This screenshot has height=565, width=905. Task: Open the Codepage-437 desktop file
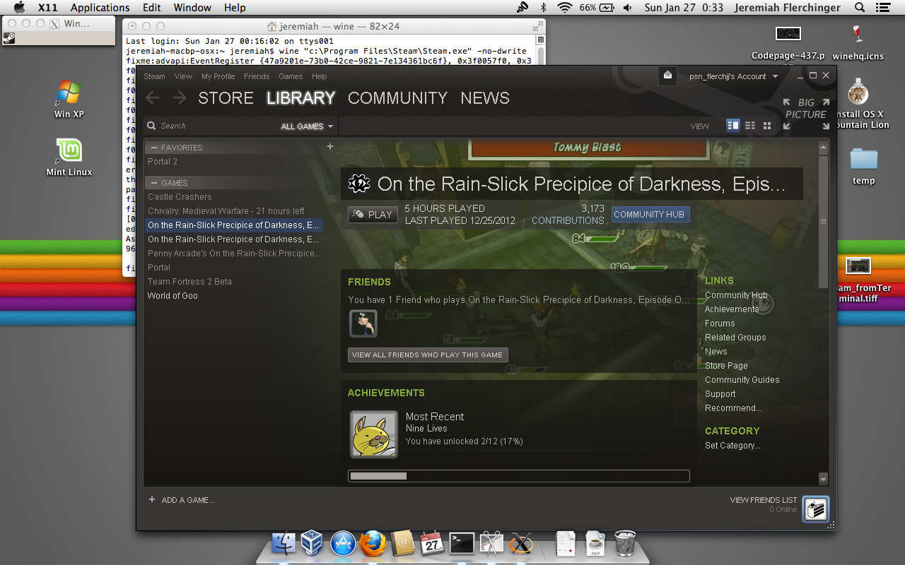tap(788, 42)
